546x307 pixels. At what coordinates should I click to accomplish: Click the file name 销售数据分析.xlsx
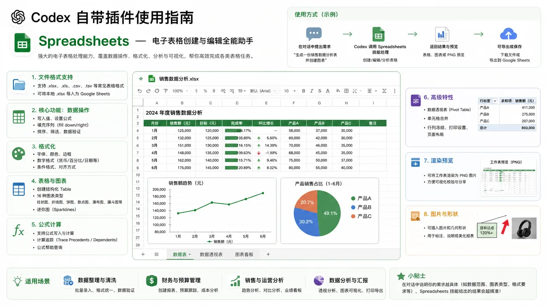tap(179, 79)
